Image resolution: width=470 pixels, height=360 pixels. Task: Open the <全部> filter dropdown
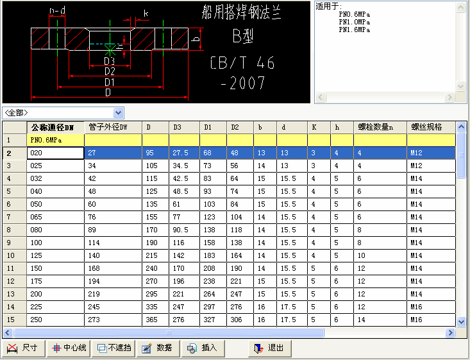pyautogui.click(x=63, y=113)
